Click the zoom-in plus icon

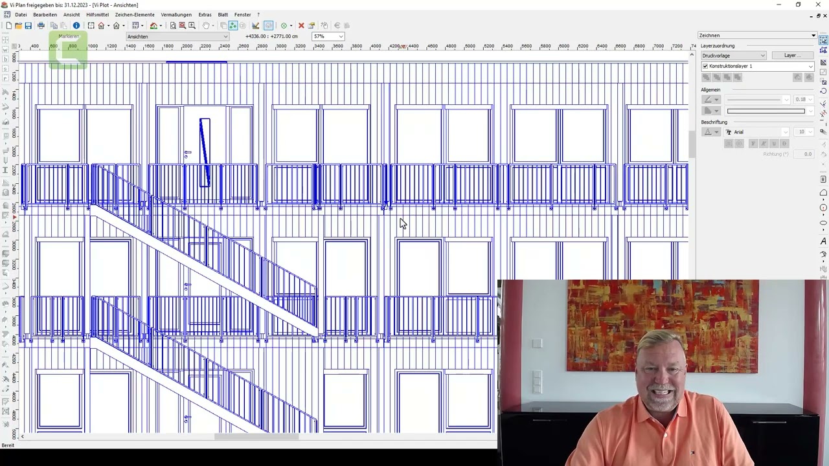192,26
